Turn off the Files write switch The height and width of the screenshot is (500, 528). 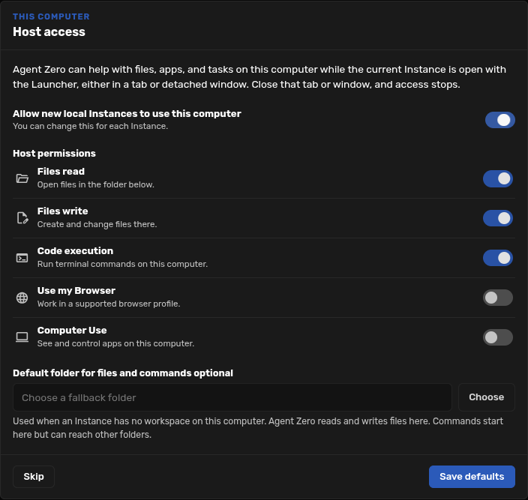[x=498, y=218]
